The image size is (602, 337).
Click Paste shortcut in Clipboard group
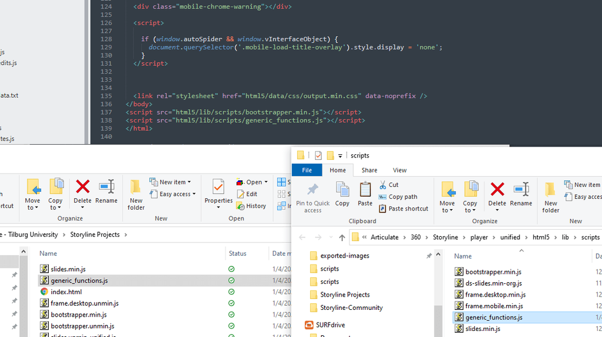click(x=403, y=209)
